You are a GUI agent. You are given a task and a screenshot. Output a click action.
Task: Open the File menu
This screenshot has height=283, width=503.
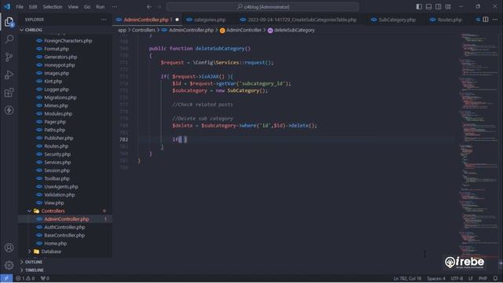[x=20, y=7]
